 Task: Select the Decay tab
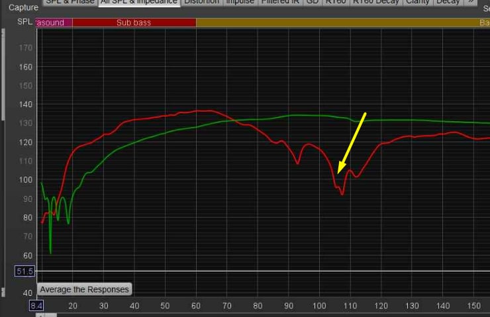tap(448, 2)
